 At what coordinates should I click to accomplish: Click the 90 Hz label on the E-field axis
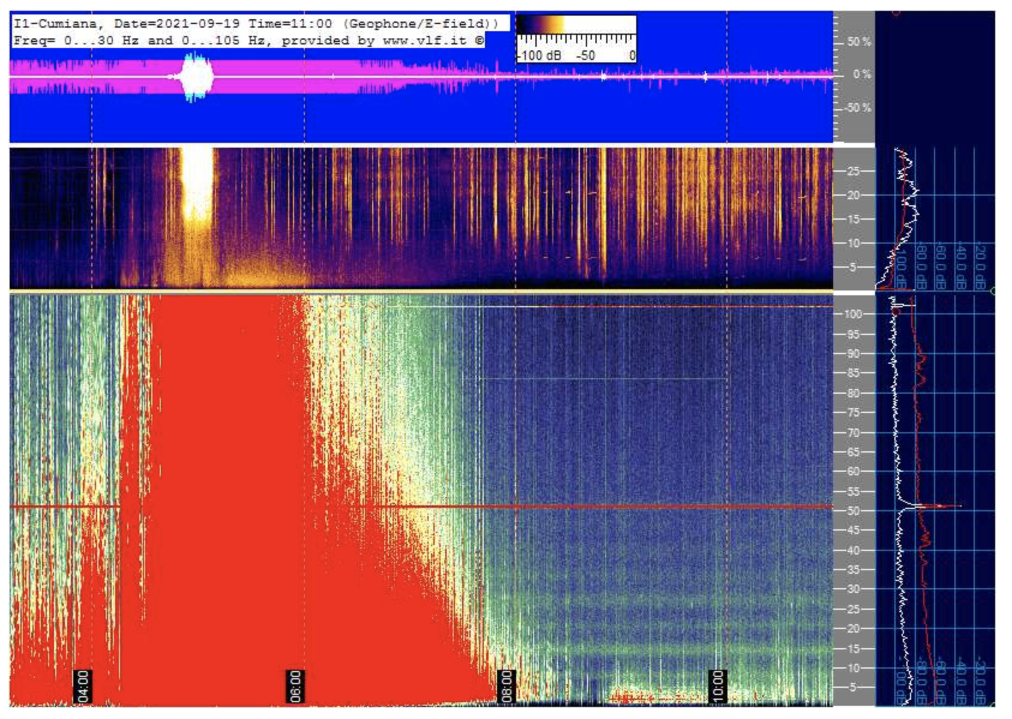pos(853,353)
